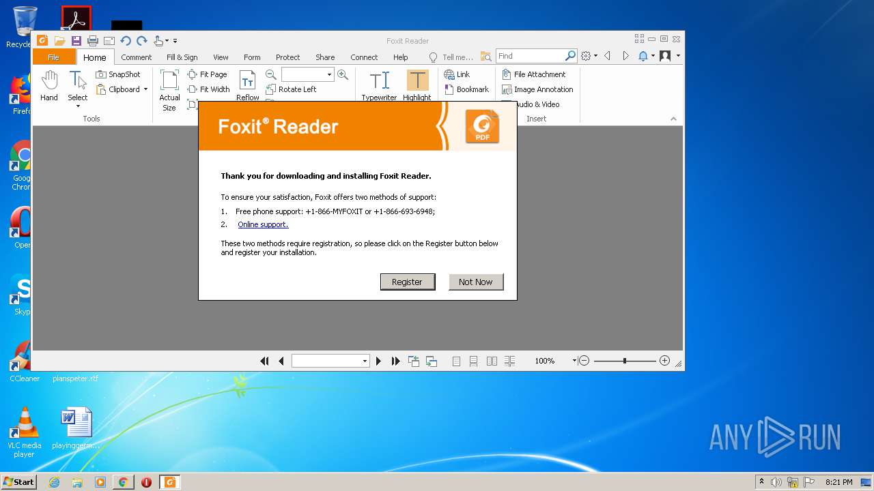
Task: Click the status bar zoom out minus
Action: [584, 361]
